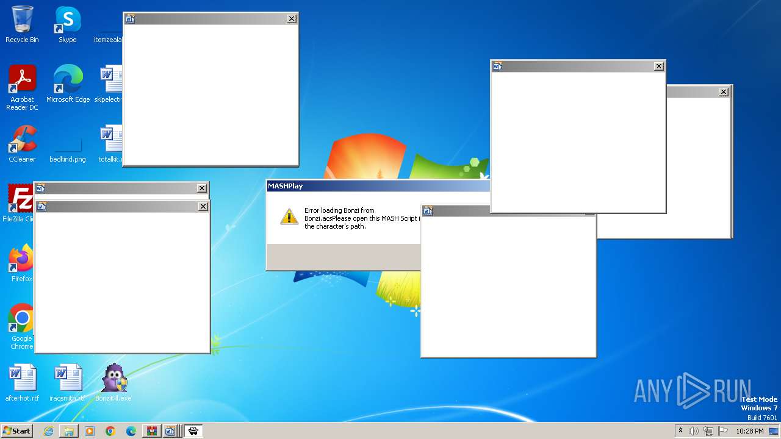Open the network tray icon
Image resolution: width=781 pixels, height=439 pixels.
coord(708,431)
